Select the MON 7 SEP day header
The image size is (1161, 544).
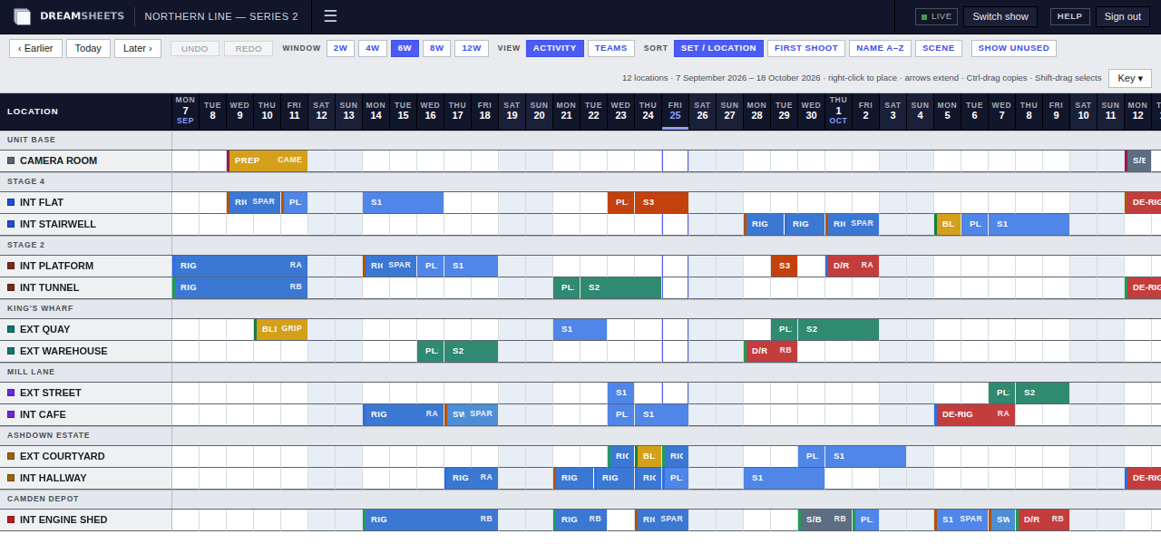tap(185, 111)
